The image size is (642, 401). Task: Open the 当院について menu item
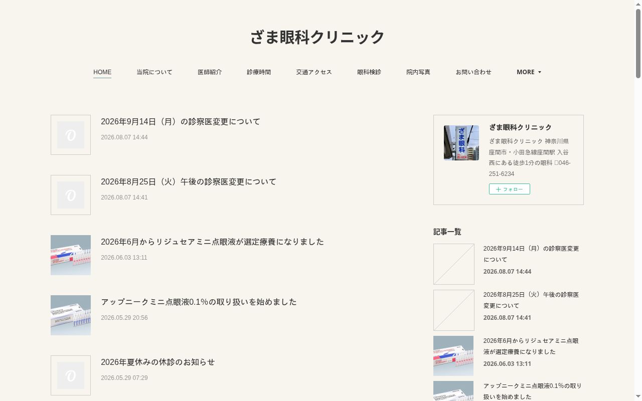click(x=154, y=72)
